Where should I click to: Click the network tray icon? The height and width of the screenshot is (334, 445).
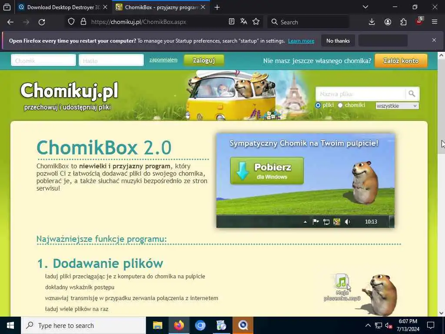tap(379, 326)
